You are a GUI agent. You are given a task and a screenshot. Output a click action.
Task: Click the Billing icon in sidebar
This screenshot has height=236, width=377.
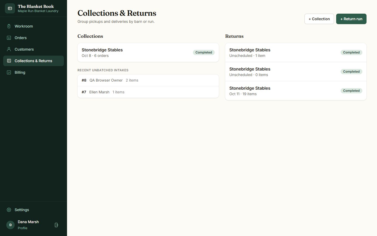[9, 72]
